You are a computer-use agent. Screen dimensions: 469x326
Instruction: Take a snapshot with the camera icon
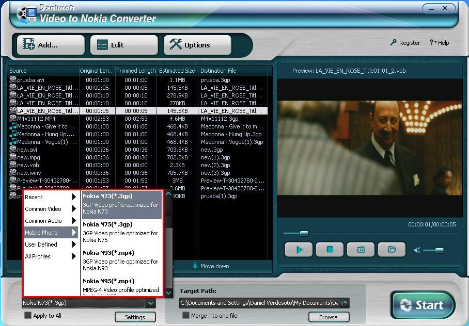click(361, 250)
